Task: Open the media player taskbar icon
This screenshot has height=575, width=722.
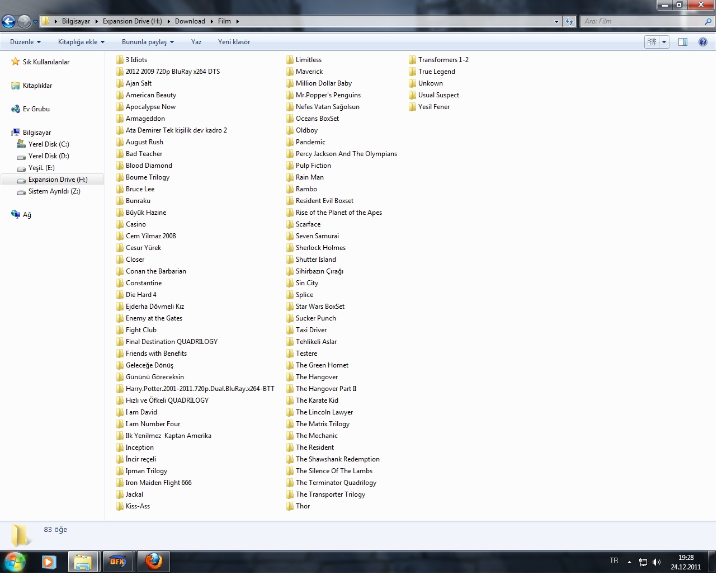Action: [49, 561]
